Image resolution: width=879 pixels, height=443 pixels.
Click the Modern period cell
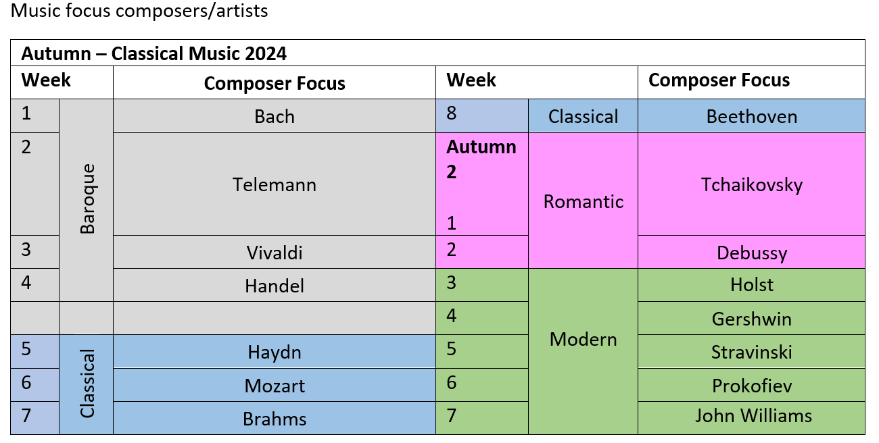583,351
